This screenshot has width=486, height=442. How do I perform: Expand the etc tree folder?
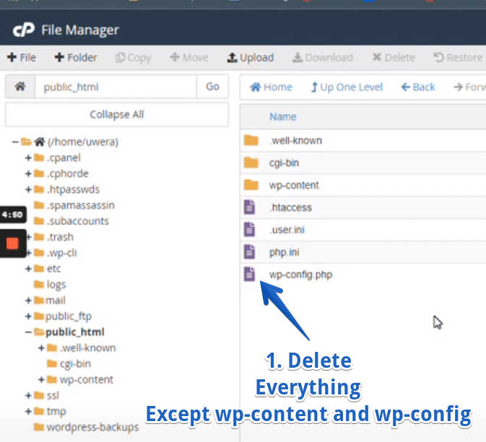tap(28, 269)
